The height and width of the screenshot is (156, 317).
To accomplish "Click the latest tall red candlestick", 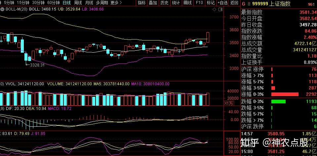I will coord(208,37).
